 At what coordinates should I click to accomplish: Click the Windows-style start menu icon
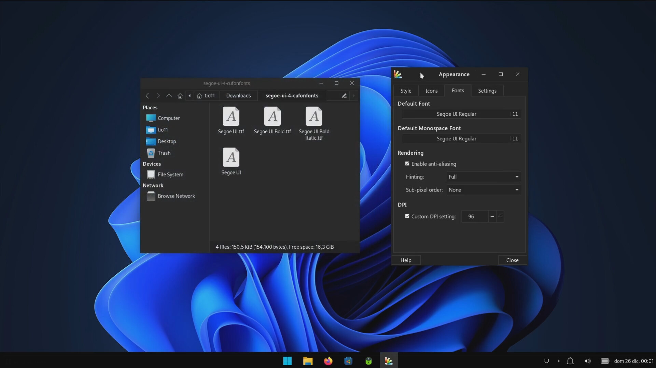pos(287,361)
